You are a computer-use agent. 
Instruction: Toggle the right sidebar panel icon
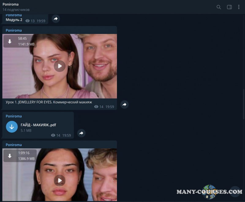coord(229,7)
